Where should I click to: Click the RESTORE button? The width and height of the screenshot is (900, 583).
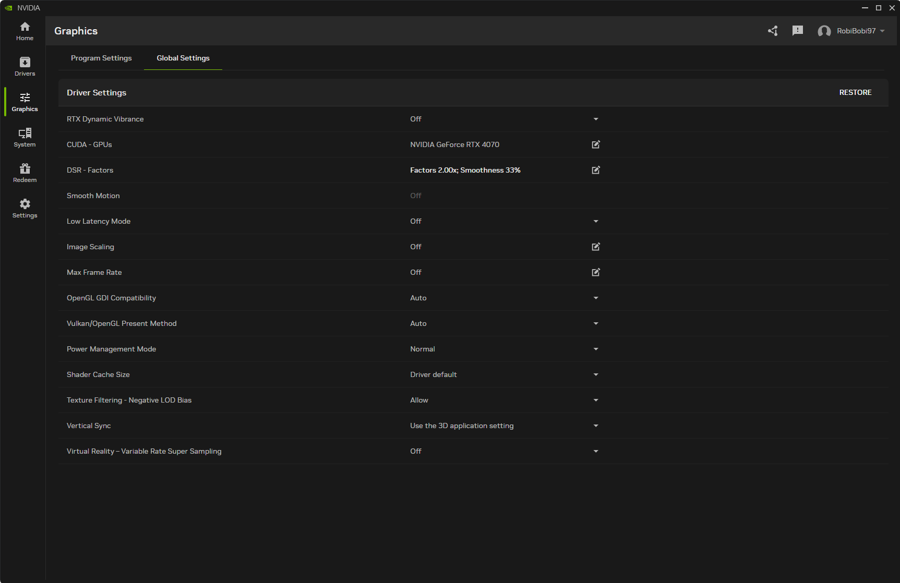pos(855,92)
